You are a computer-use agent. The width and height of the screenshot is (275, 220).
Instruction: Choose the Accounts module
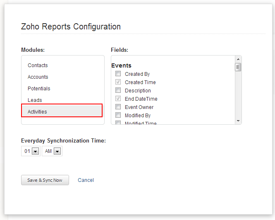tap(38, 77)
